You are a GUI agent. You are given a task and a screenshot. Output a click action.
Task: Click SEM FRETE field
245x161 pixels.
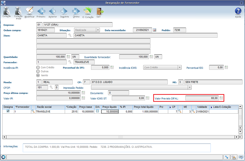coord(213,82)
